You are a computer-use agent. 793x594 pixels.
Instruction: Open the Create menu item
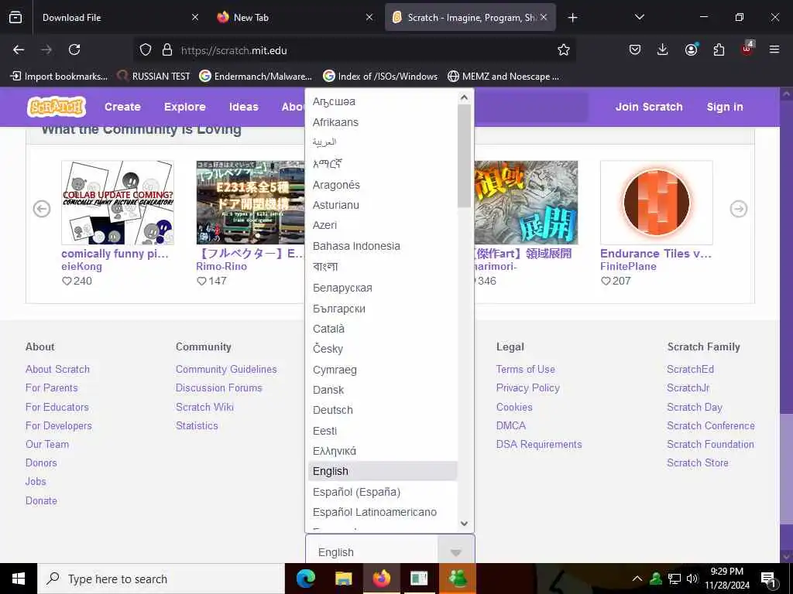pos(122,107)
